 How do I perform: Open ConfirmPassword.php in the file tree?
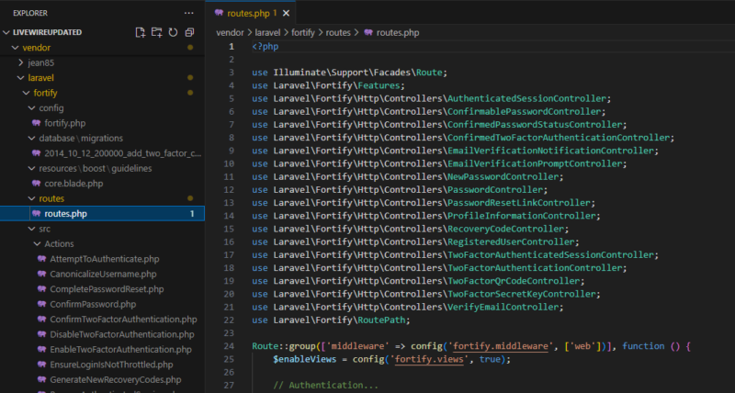(94, 304)
